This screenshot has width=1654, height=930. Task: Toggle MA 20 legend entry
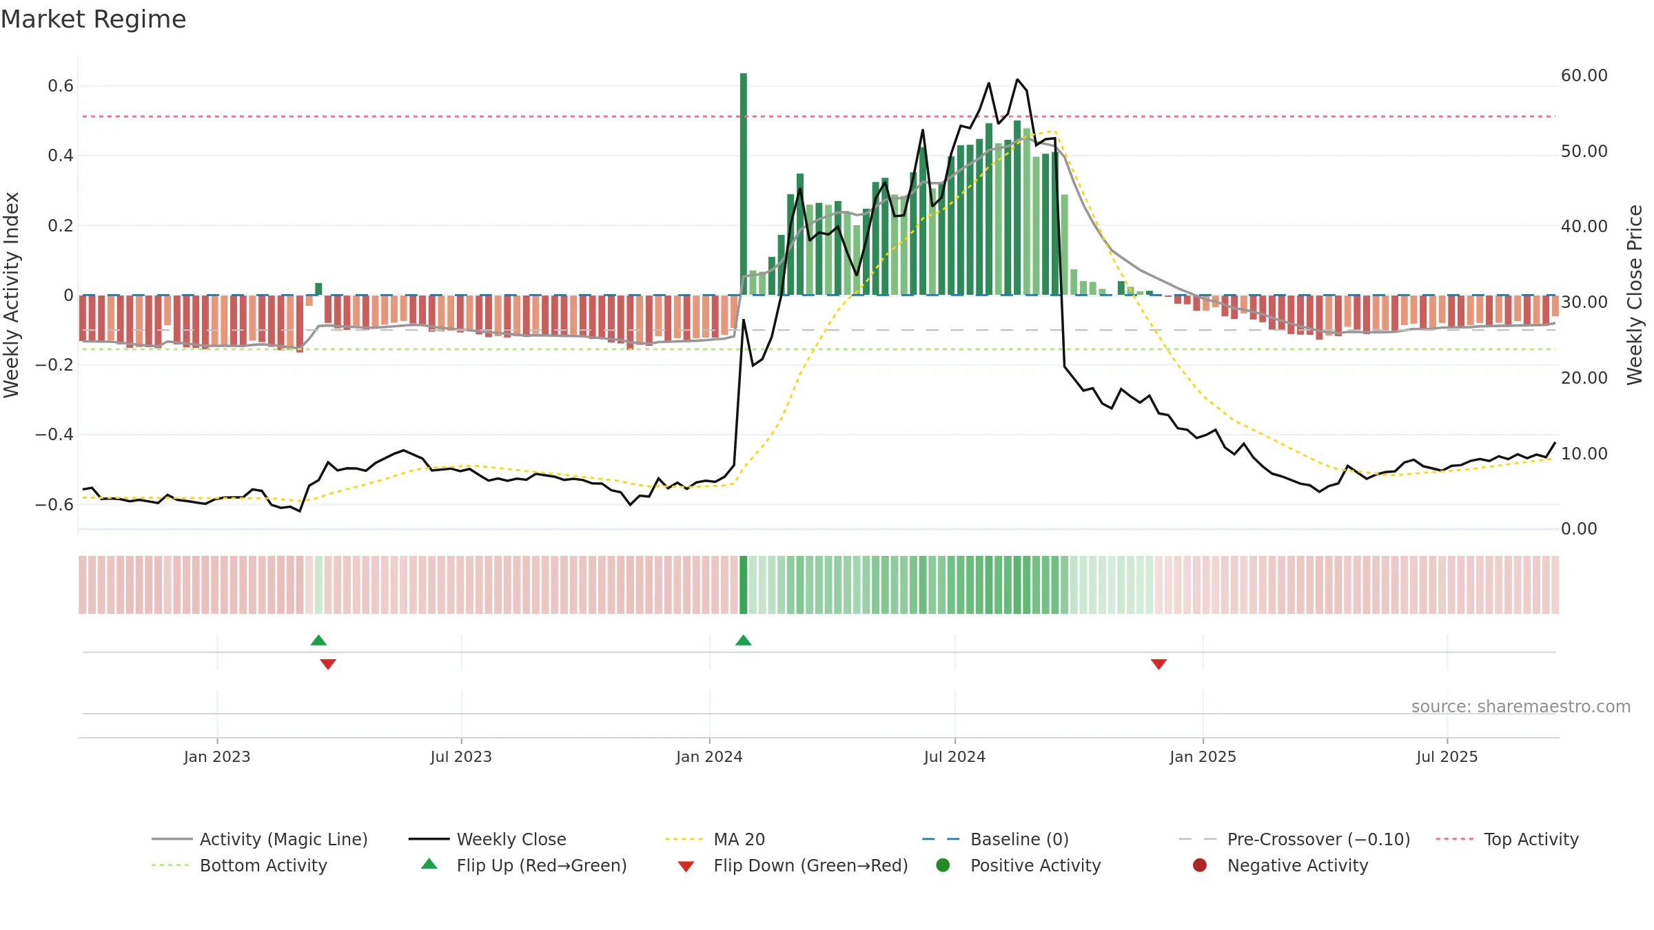tap(715, 839)
